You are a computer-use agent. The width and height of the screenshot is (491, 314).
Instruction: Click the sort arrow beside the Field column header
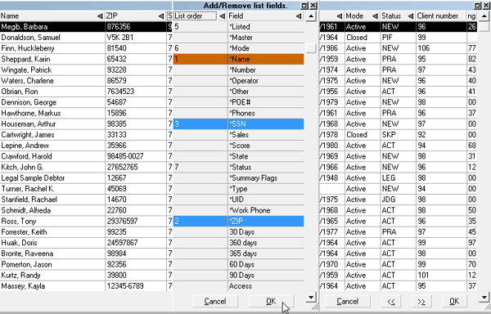point(299,16)
